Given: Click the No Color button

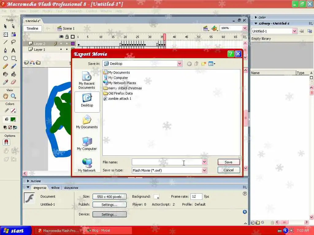Looking at the screenshot, I should (x=10, y=128).
